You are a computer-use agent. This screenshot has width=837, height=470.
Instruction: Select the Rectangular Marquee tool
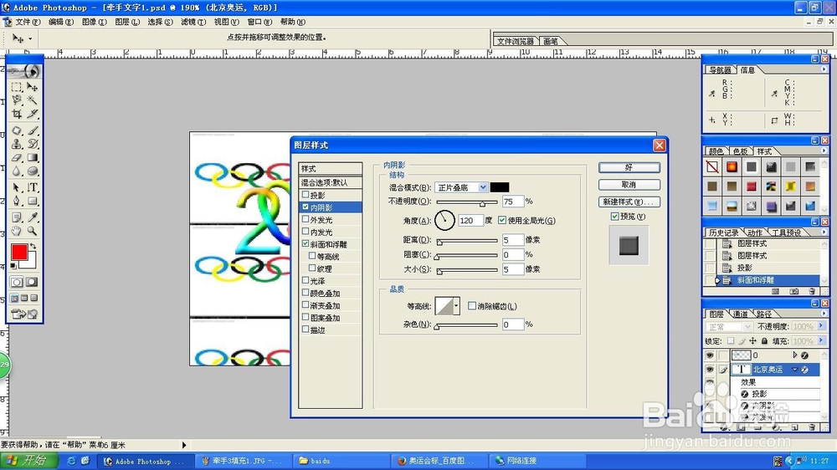point(17,87)
